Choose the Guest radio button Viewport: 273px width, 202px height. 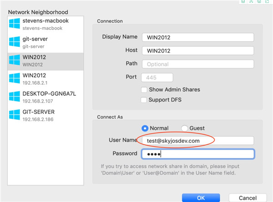pyautogui.click(x=185, y=128)
